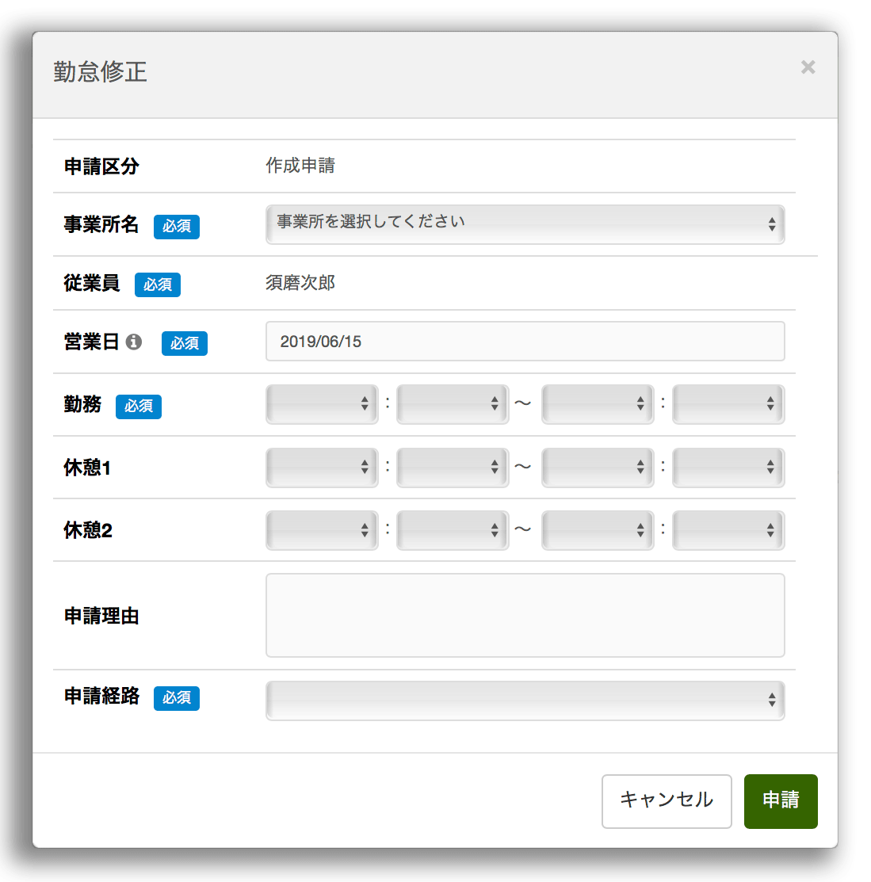Open the 休憩1 end minute dropdown
871x882 pixels.
point(728,468)
